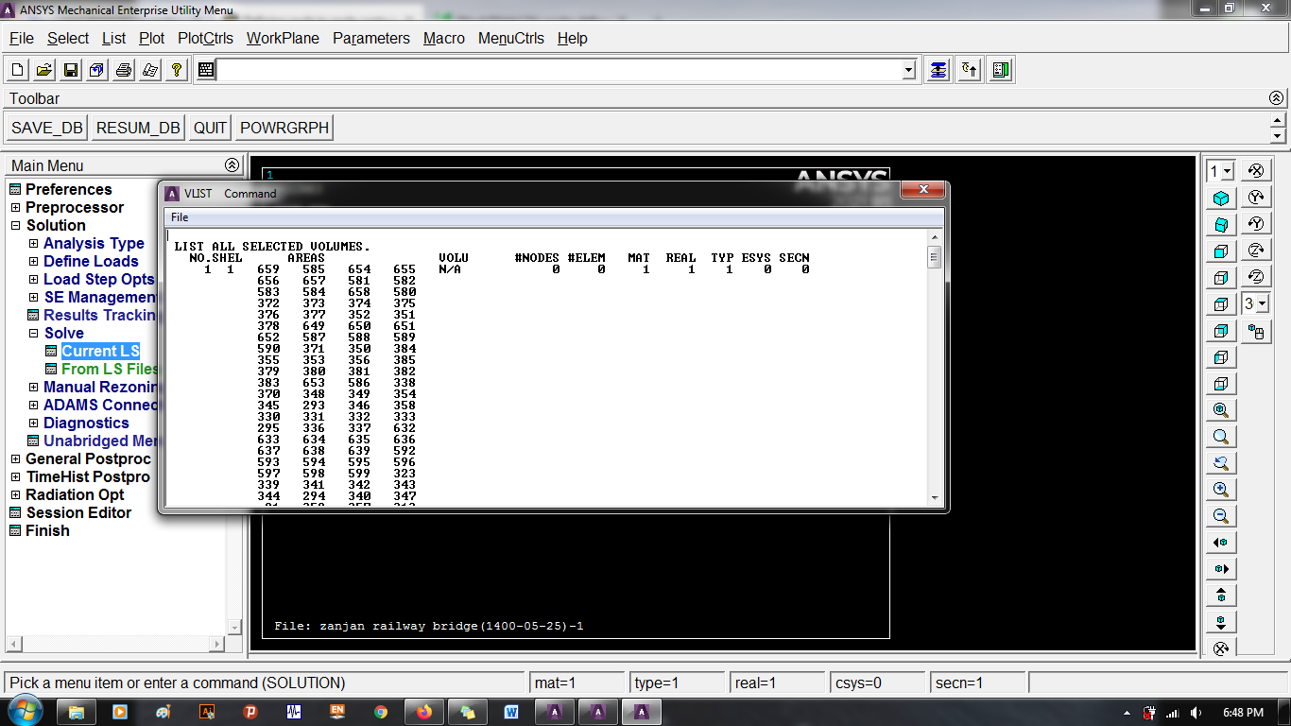This screenshot has width=1291, height=726.
Task: Open the List menu
Action: (x=113, y=38)
